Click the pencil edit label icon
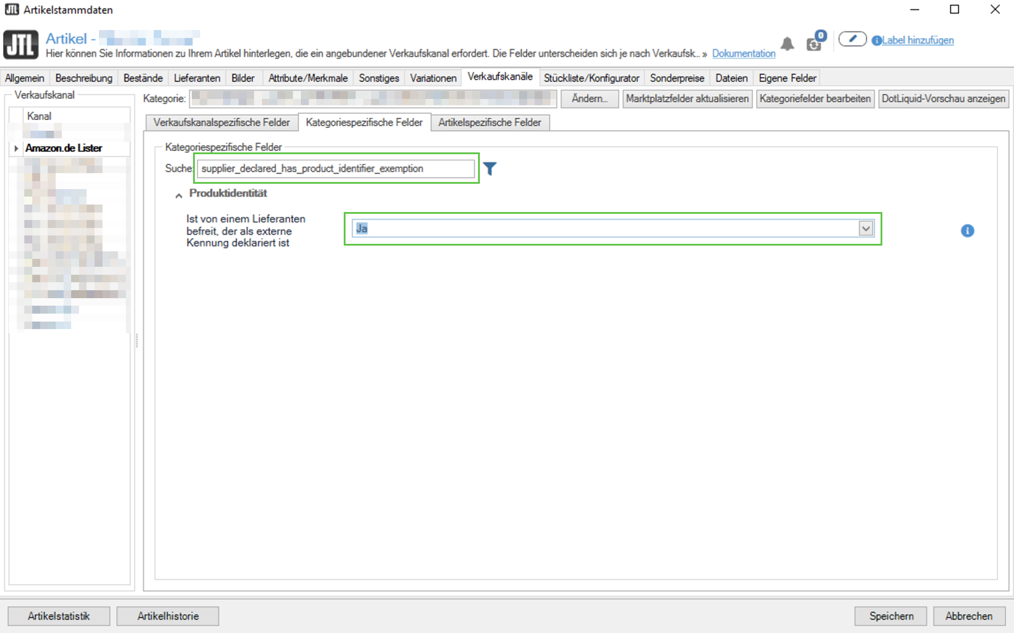Screen dimensions: 1014x633 click(852, 39)
